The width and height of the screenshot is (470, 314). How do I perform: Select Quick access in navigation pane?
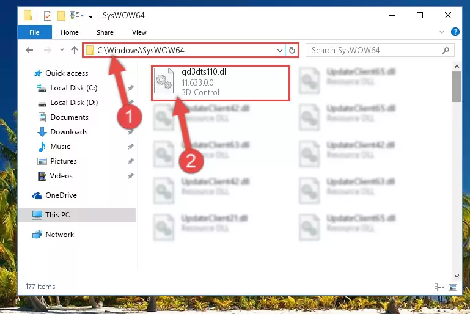67,73
